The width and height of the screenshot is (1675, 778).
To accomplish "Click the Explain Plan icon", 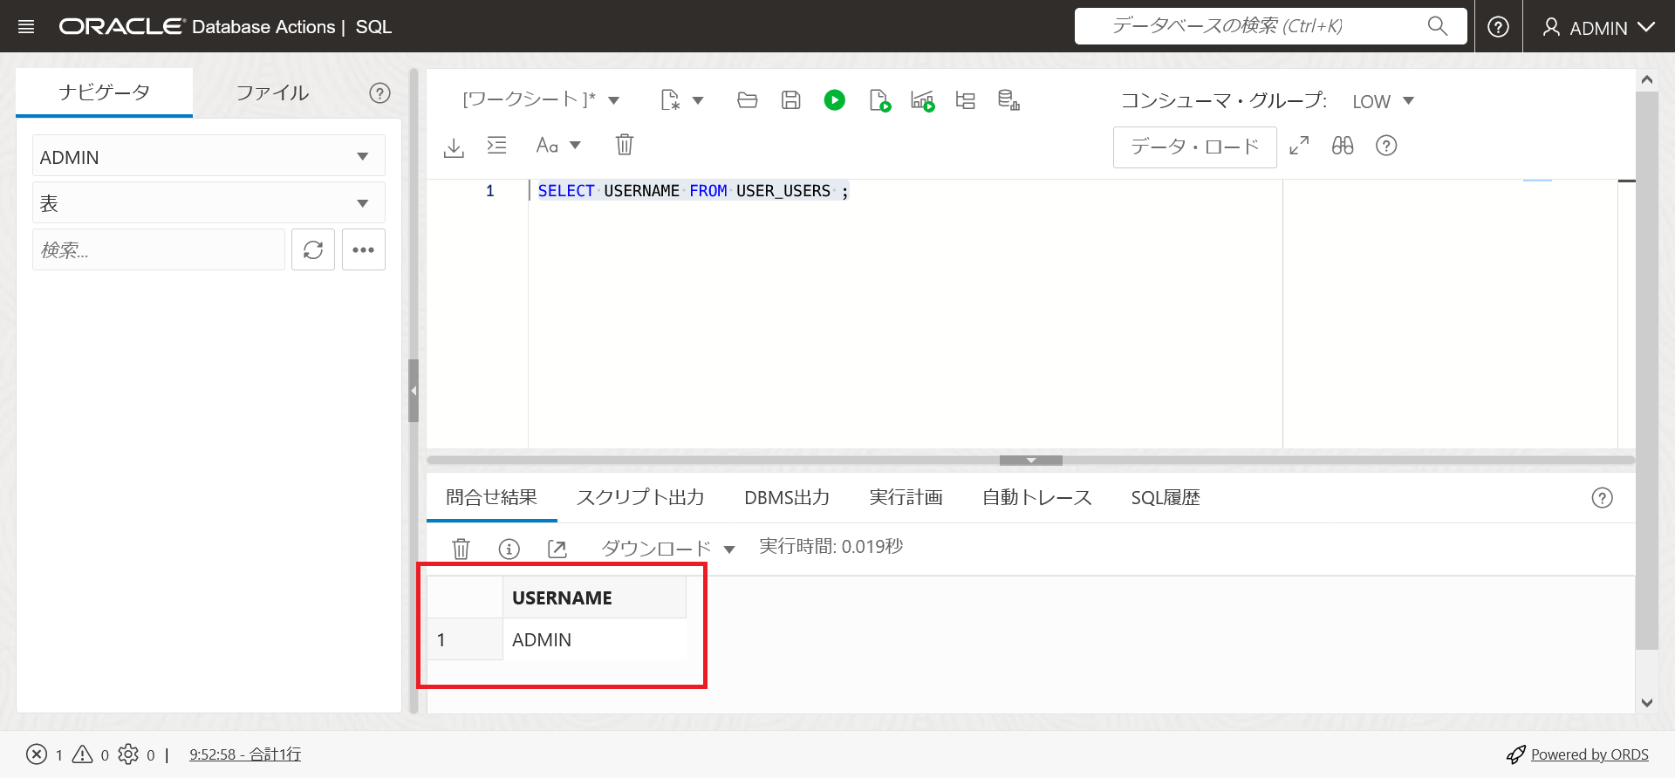I will 966,100.
